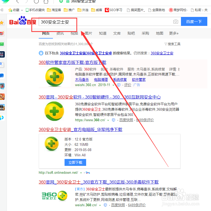The width and height of the screenshot is (211, 211).
Task: Click the 仍然搜索 360安全卫士安 link
Action: coord(162,53)
